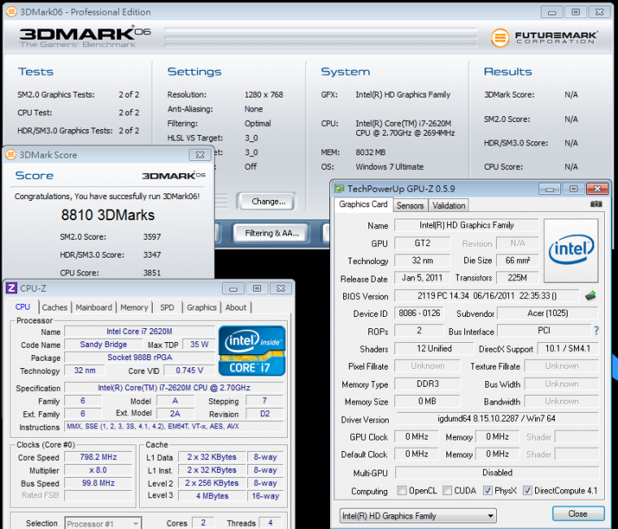Enable the OpenCL checkbox
Viewport: 618px width, 529px height.
[402, 491]
